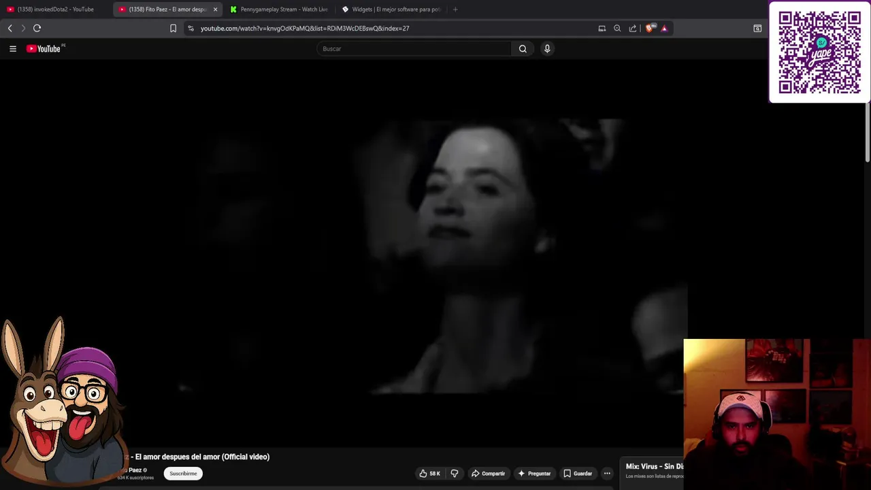Open the zoom magnifier in address bar

click(617, 28)
